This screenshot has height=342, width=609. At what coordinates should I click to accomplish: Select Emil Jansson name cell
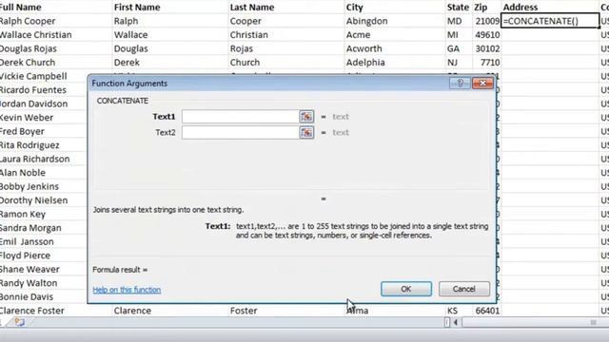point(44,241)
